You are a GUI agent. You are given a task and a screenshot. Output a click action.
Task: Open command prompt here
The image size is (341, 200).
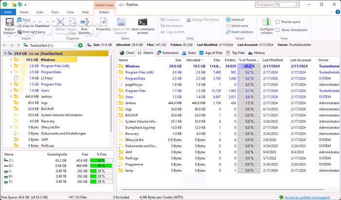coord(143,26)
